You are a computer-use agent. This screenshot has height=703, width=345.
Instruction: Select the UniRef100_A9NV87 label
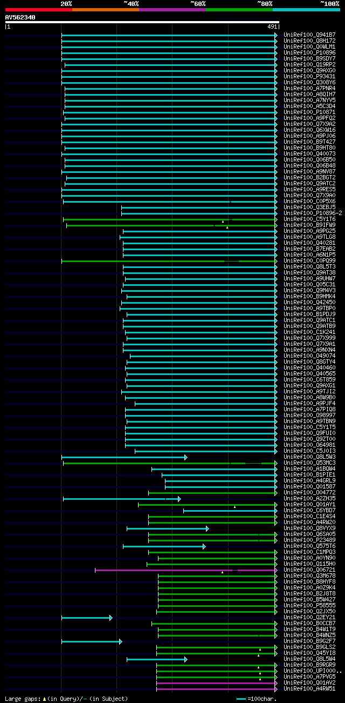pos(309,171)
